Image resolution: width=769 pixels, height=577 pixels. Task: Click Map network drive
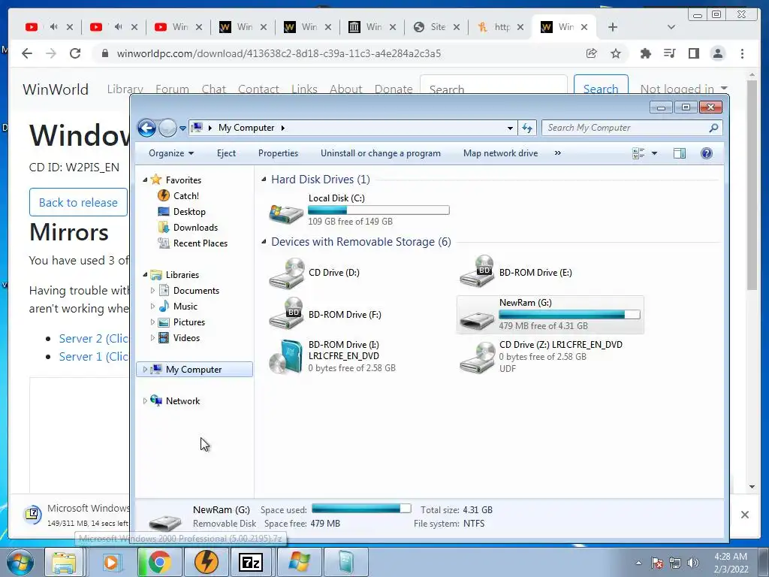500,153
